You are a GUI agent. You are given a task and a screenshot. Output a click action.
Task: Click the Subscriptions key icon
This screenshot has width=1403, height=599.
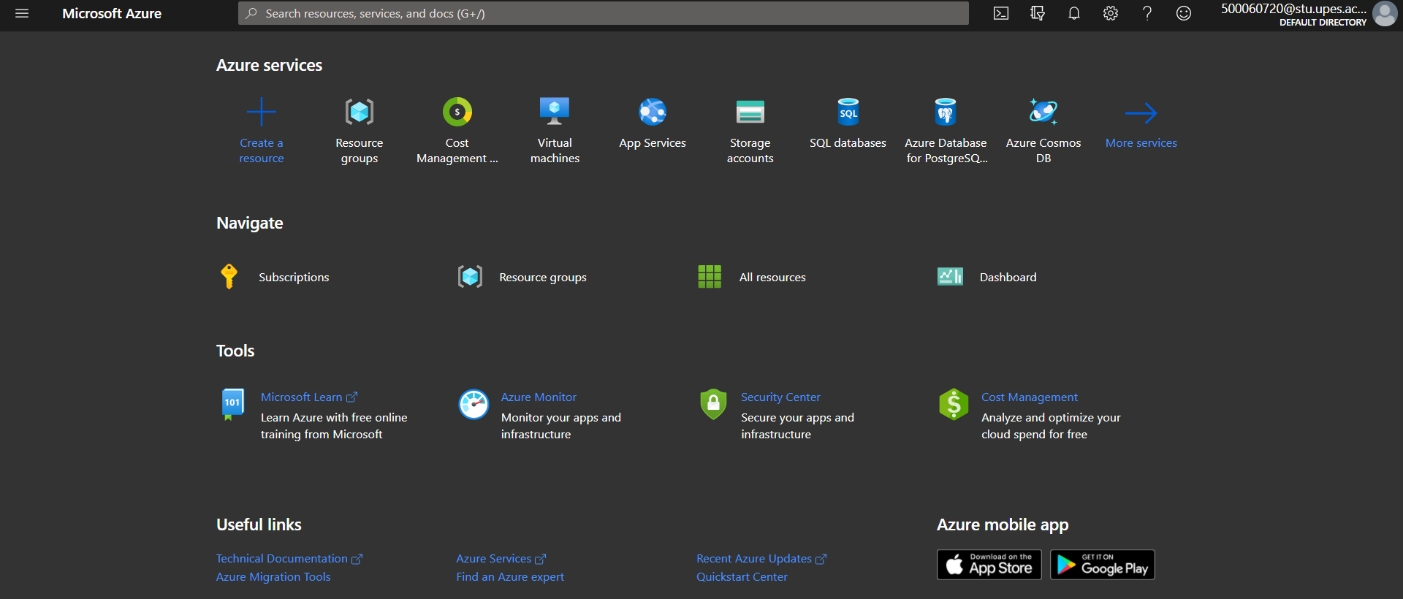[229, 277]
